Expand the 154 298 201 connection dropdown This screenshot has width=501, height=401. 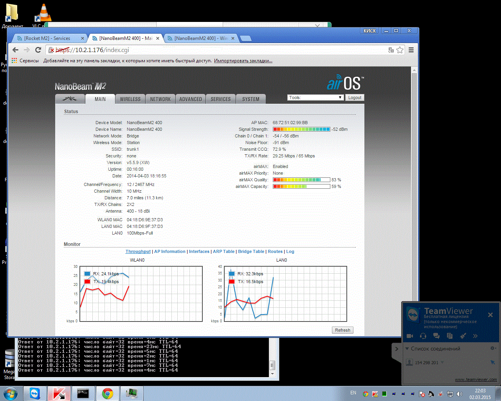click(443, 363)
